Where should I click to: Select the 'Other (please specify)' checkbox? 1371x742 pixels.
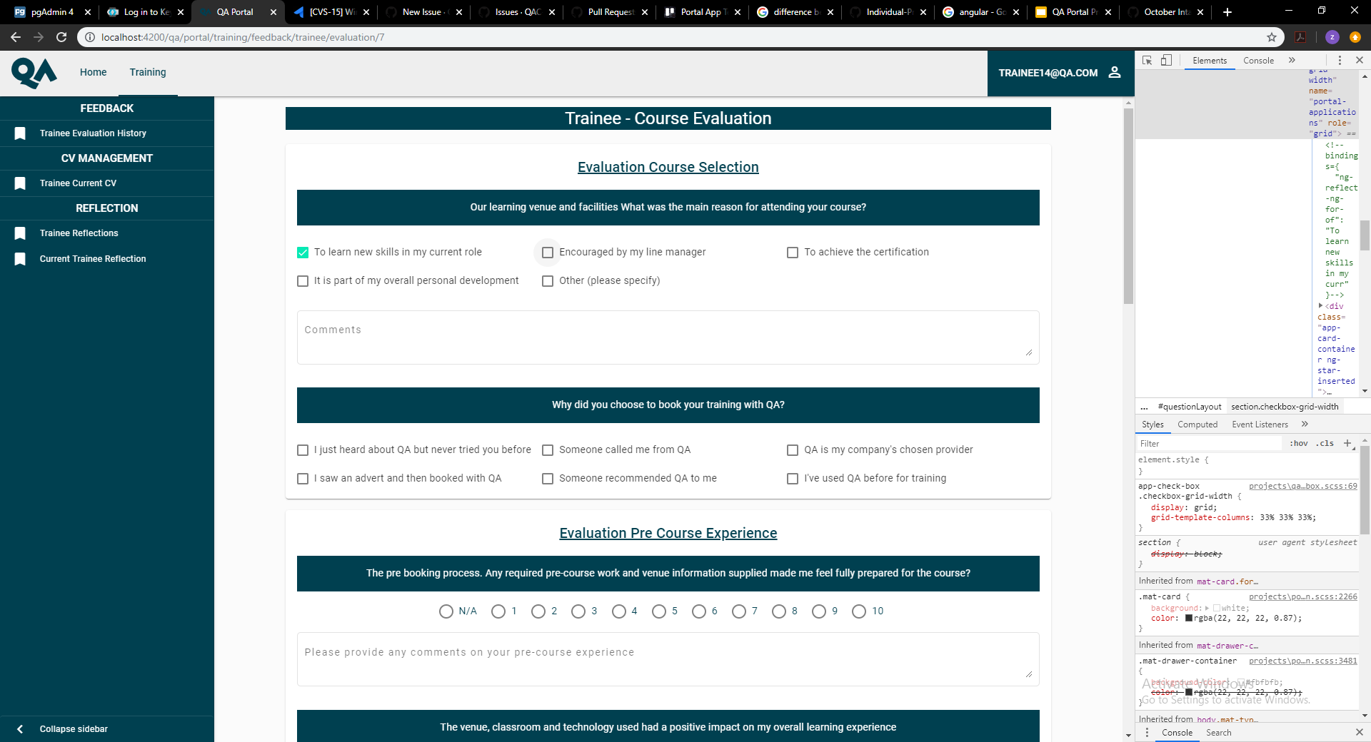(x=548, y=281)
